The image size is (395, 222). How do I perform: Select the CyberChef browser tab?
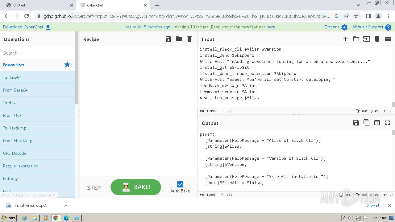click(113, 5)
